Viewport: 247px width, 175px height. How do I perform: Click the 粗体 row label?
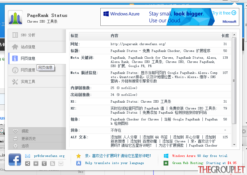click(x=75, y=119)
